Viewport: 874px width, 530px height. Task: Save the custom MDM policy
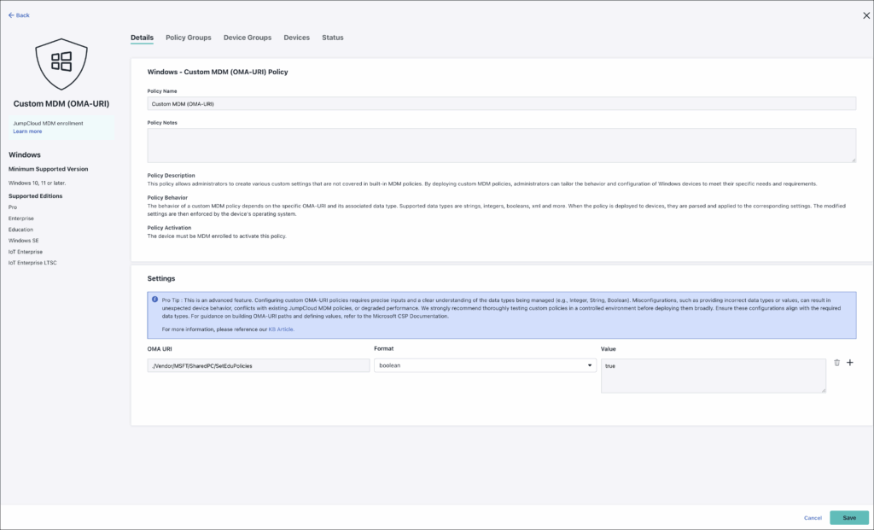(x=848, y=517)
